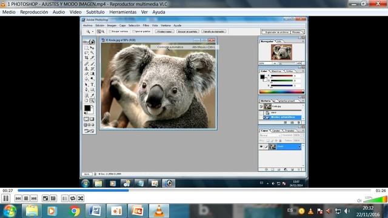Open Google Chrome from the taskbar
Image resolution: width=388 pixels, height=218 pixels.
coord(74,211)
